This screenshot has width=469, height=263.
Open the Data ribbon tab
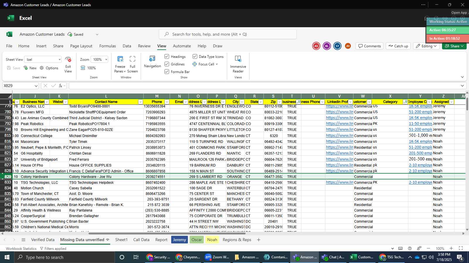pyautogui.click(x=127, y=46)
